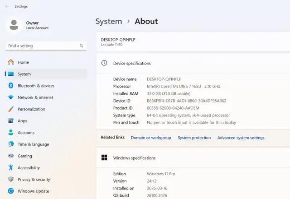Click the Accounts person icon
290x199 pixels.
[x=11, y=132]
